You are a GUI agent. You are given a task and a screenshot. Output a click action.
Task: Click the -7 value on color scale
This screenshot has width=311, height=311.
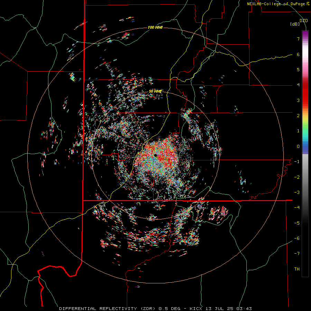click(x=297, y=254)
